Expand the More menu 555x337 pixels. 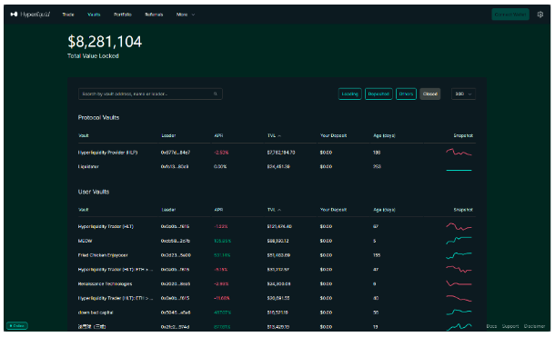pyautogui.click(x=186, y=15)
